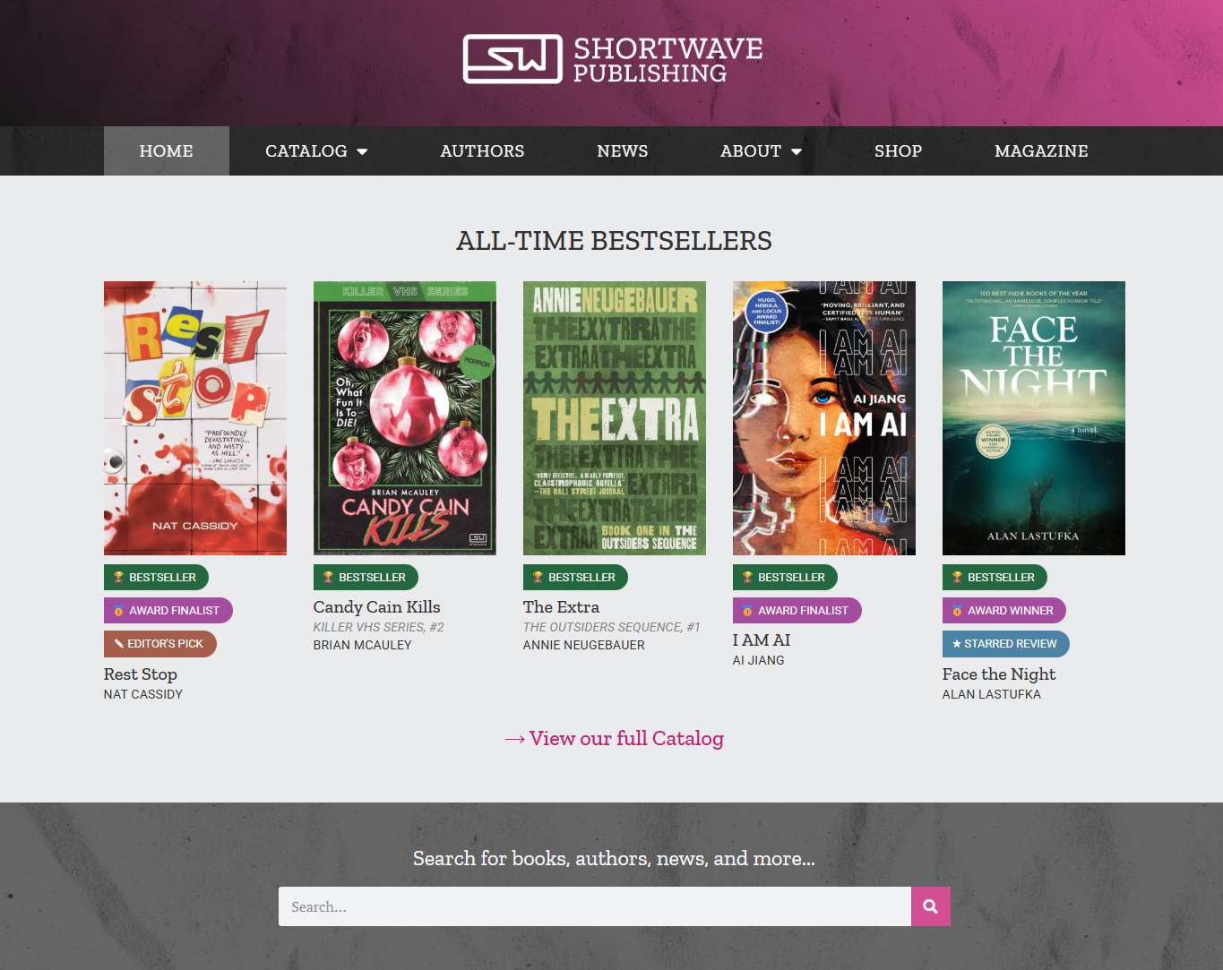
Task: Click the Editor's Pick badge
Action: [159, 644]
